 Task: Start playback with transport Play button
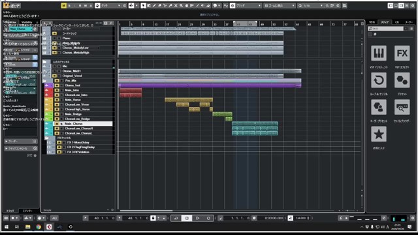click(x=197, y=218)
